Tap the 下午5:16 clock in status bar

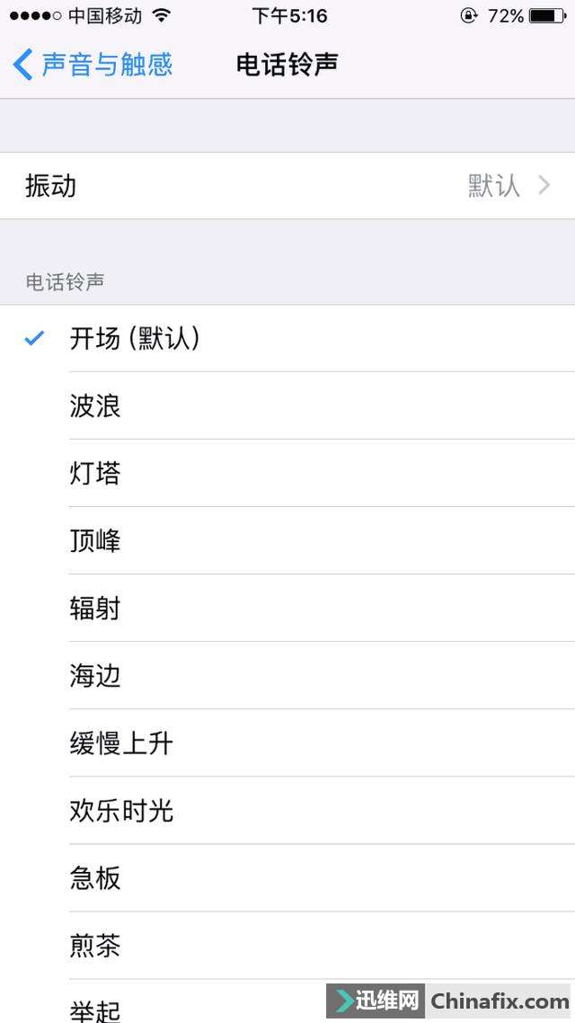tap(289, 15)
